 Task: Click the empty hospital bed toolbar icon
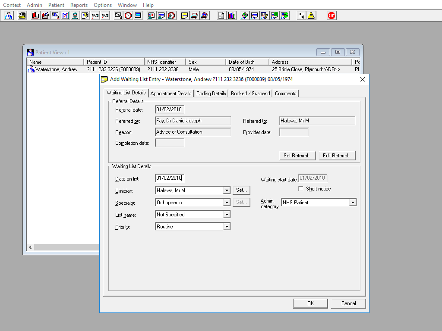point(195,16)
